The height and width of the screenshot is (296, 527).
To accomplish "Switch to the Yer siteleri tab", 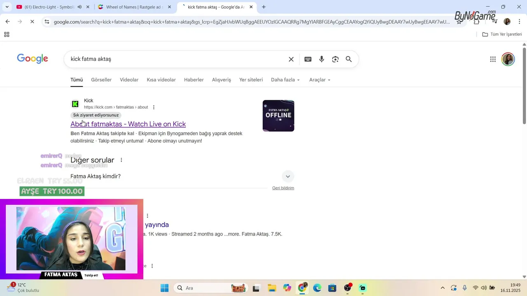I will click(x=251, y=80).
